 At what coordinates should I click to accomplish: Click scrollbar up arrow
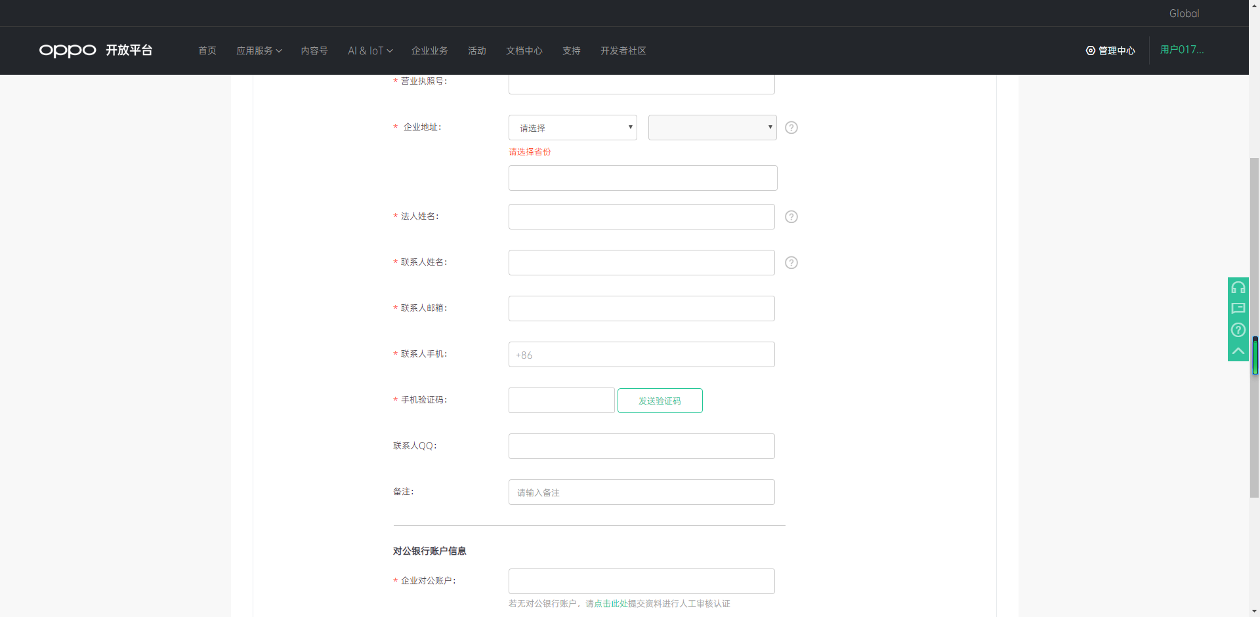[x=1254, y=5]
